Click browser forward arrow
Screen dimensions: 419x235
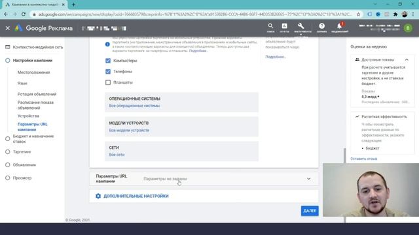[x=14, y=14]
